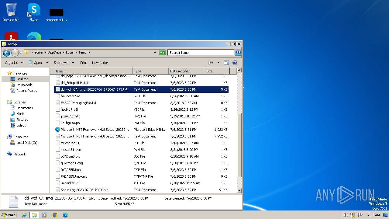The width and height of the screenshot is (389, 219).
Task: Expand the address bar history dropdown
Action: pos(155,53)
